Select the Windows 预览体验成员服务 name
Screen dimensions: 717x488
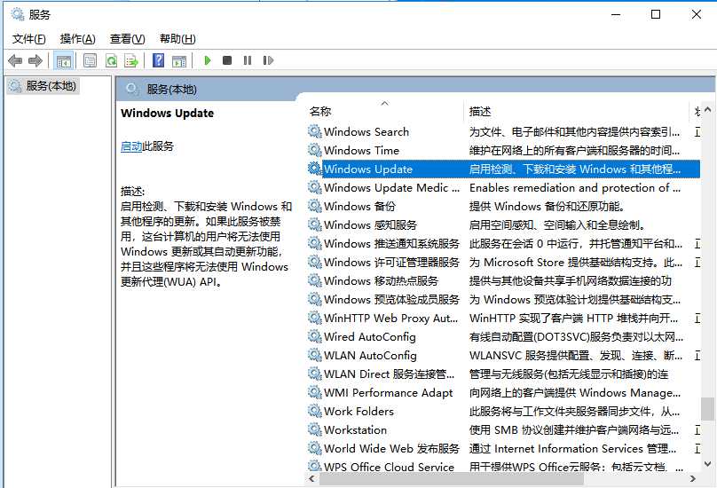click(x=391, y=300)
